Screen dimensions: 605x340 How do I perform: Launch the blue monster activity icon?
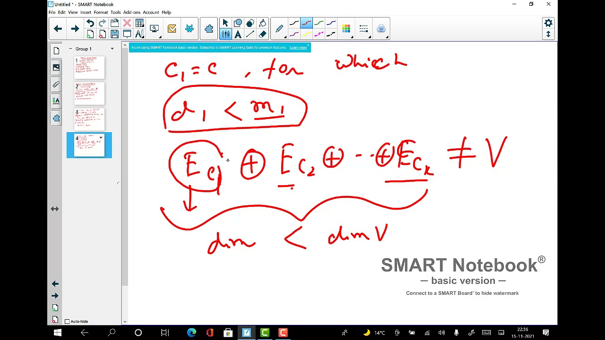click(189, 29)
